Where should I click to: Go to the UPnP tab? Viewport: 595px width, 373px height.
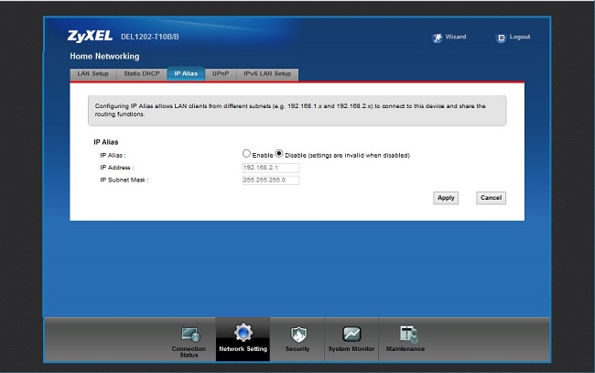coord(221,73)
